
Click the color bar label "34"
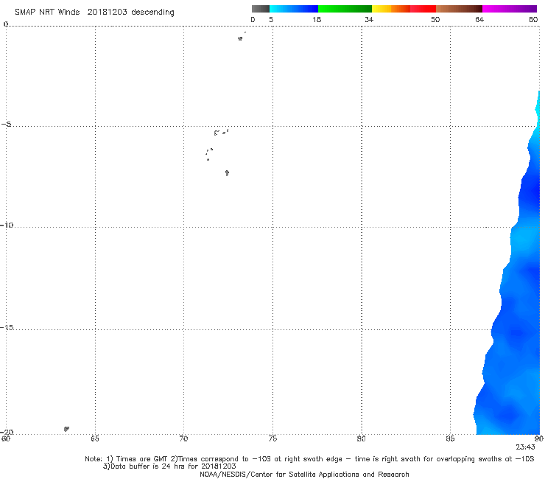(369, 20)
